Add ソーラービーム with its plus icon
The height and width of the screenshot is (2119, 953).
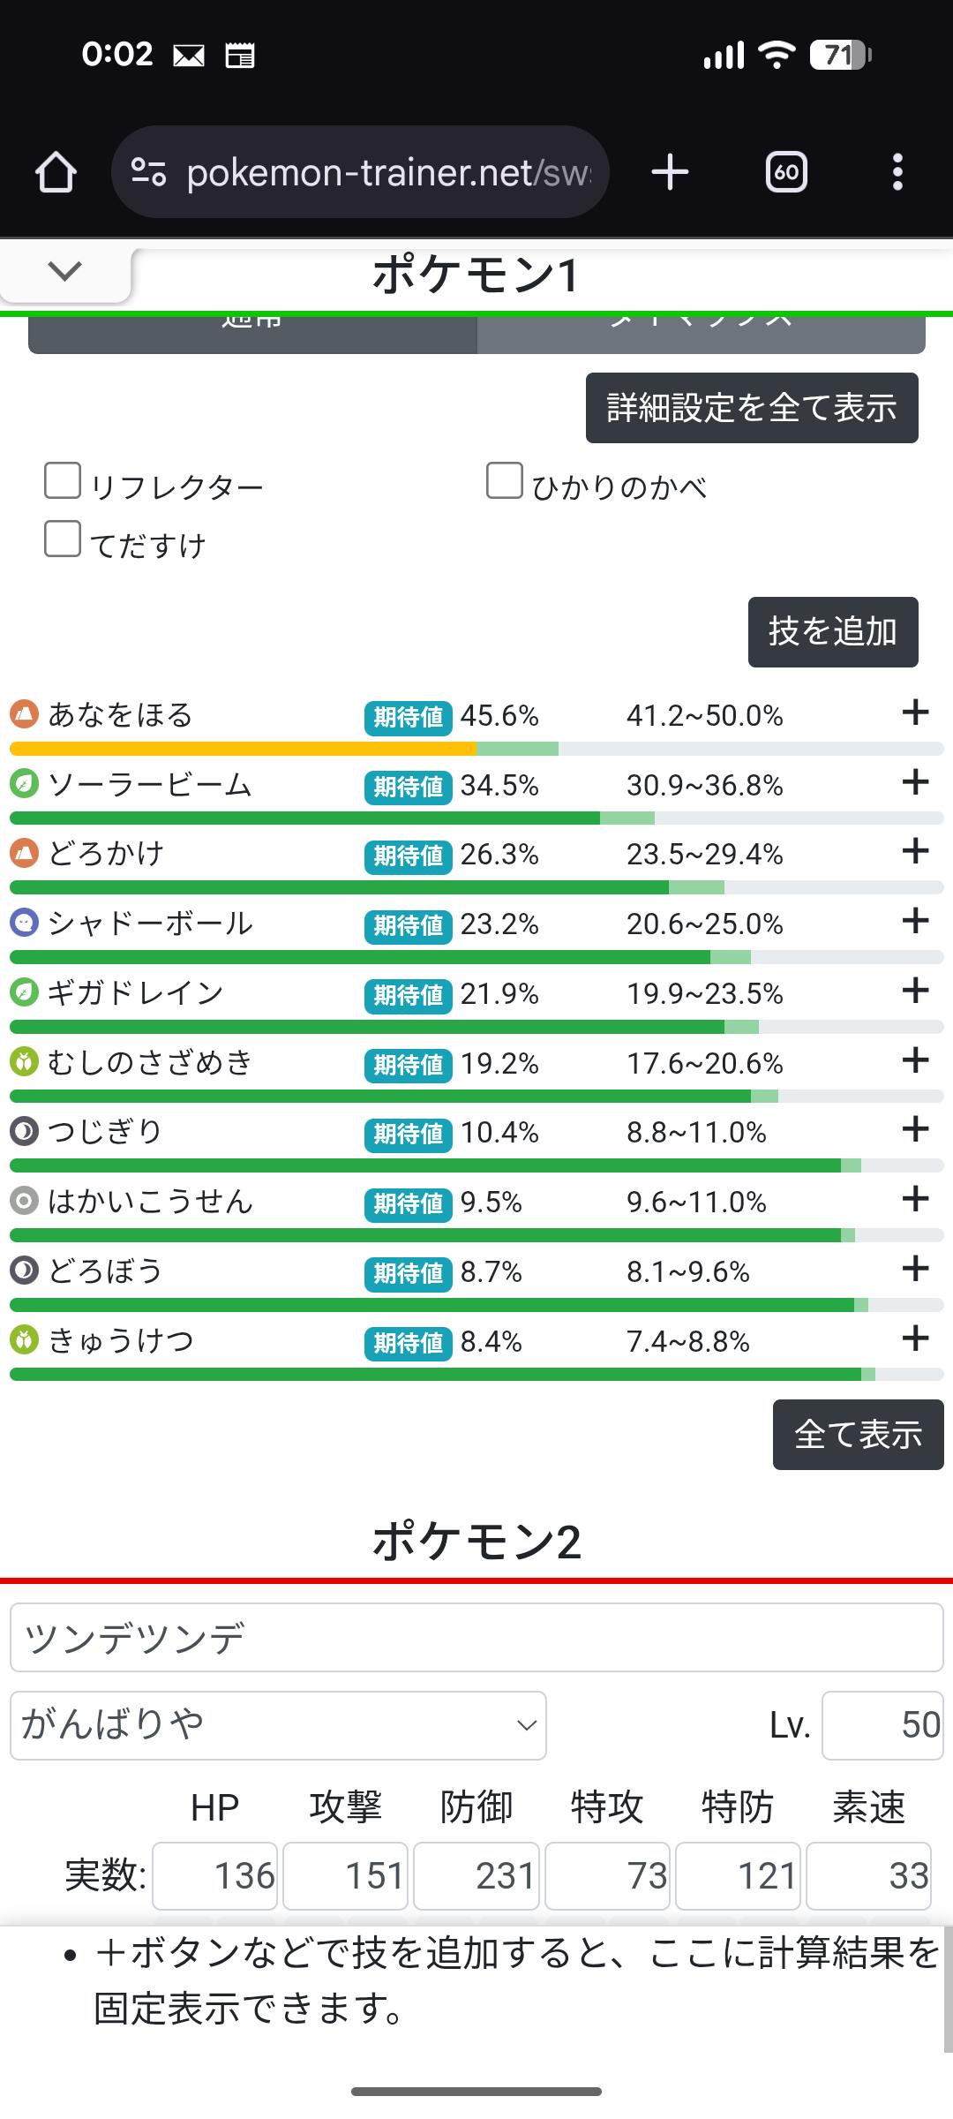click(x=916, y=782)
